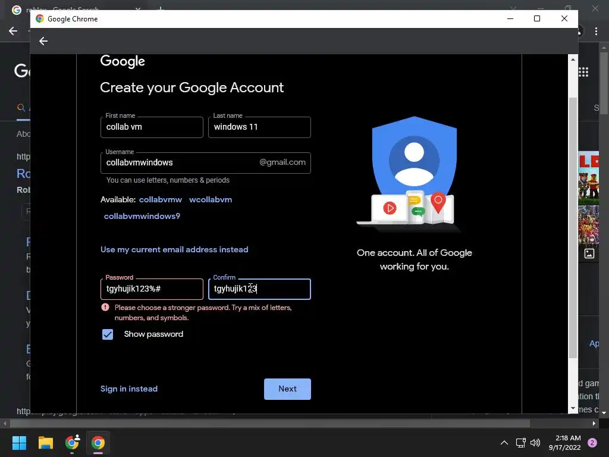Focus the Password field

pyautogui.click(x=152, y=289)
